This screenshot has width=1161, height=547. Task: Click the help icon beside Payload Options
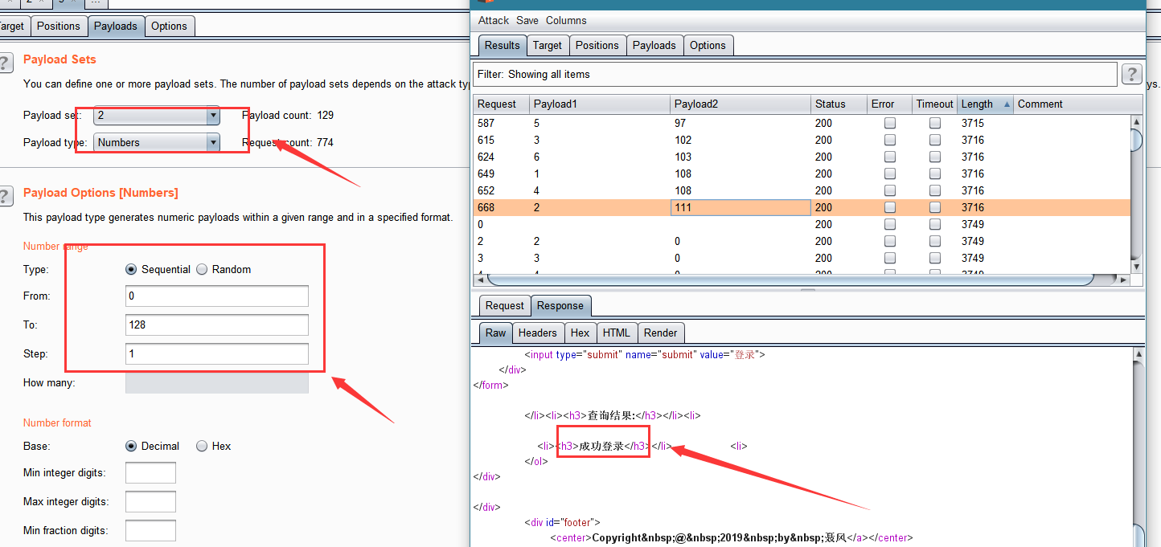[x=5, y=195]
